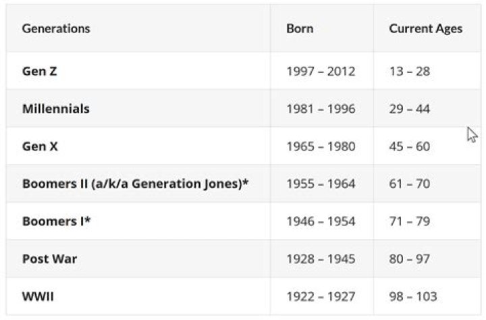Screen dimensions: 486x320
Task: Select the 1981 – 1996 born cell
Action: [x=321, y=109]
